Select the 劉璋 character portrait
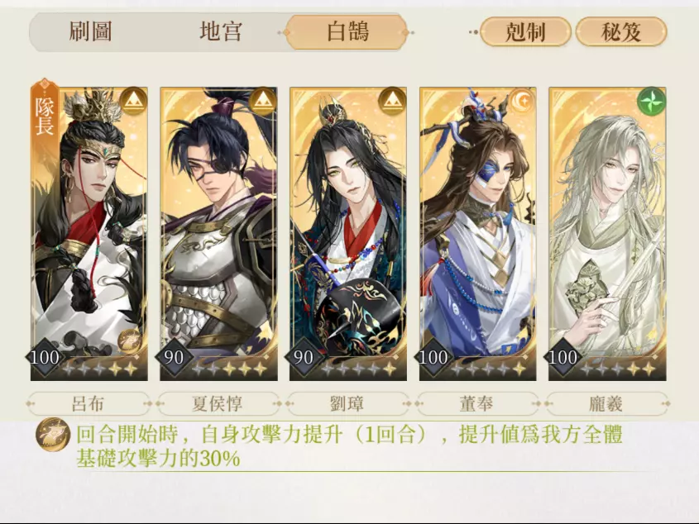Image resolution: width=699 pixels, height=524 pixels. tap(347, 234)
